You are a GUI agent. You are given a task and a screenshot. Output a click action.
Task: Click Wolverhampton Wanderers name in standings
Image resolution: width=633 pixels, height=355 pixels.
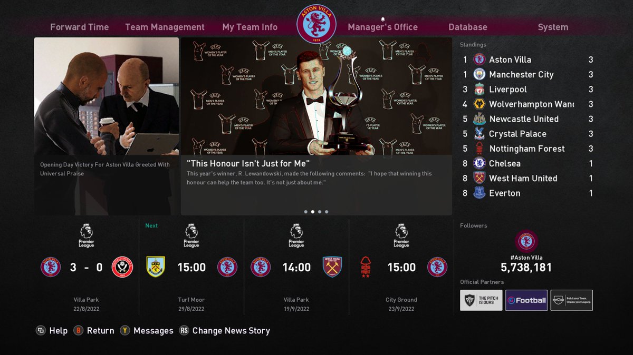coord(531,104)
